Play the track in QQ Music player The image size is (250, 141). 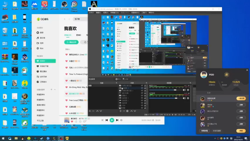click(112, 120)
